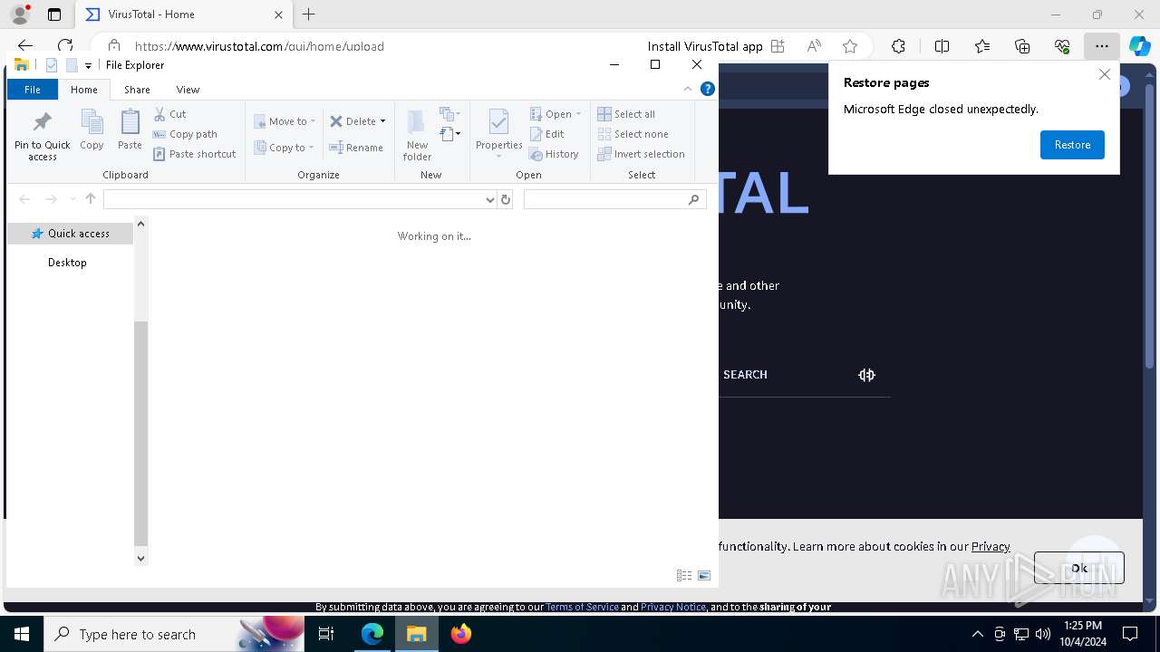Open Edge Settings and more menu
Viewport: 1160px width, 652px height.
click(1101, 46)
